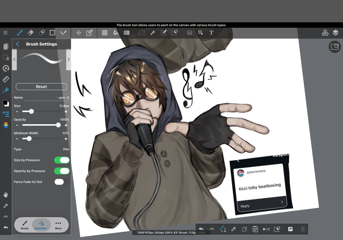Screen dimensions: 343x240
Task: Increase Opacity with plus
Action: (x=66, y=125)
